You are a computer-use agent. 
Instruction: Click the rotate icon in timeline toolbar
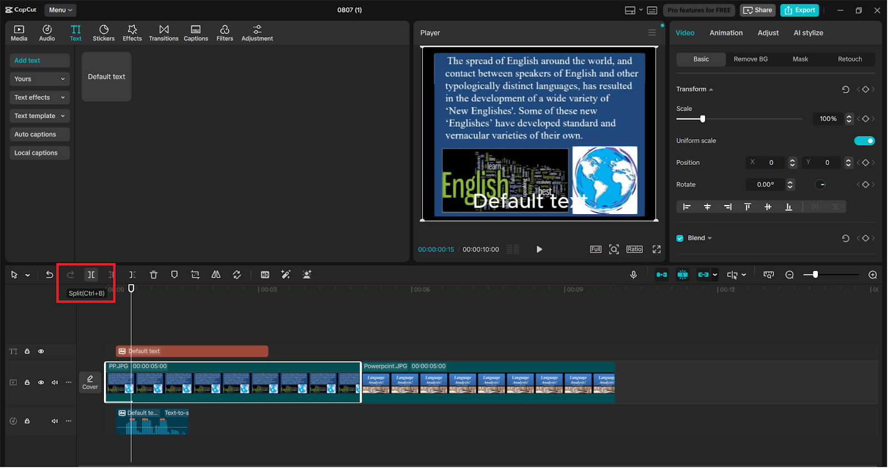(x=237, y=275)
